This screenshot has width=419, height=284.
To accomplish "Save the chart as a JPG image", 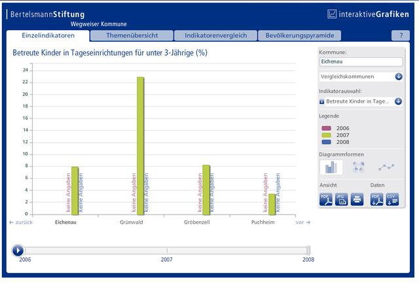I will pos(341,200).
